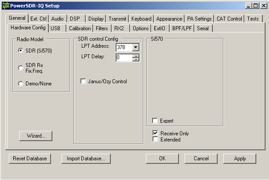Open the Filters sub-tab
This screenshot has width=269, height=180.
102,28
